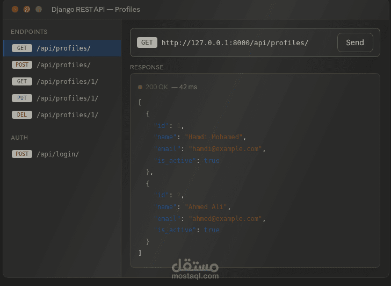This screenshot has height=286, width=391.
Task: Click the yellow minimize window dot
Action: 27,9
